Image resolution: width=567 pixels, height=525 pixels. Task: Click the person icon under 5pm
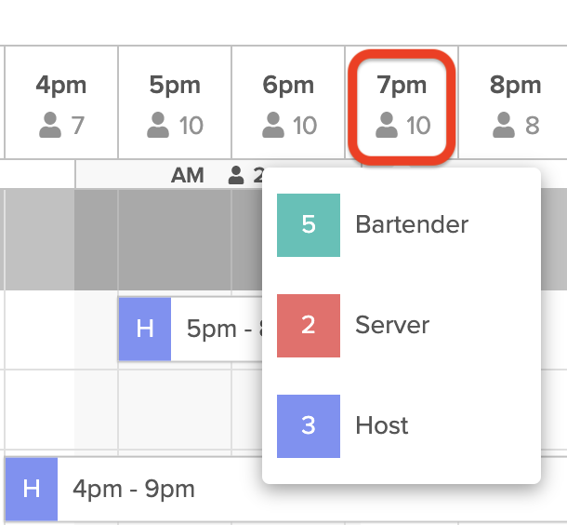click(x=158, y=125)
